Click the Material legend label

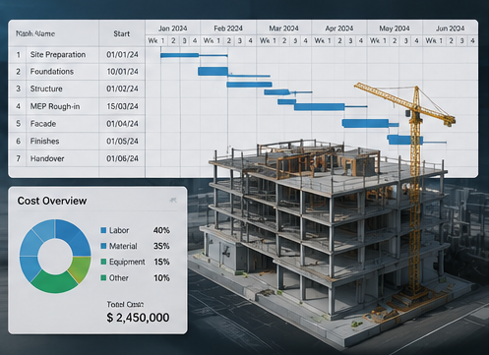point(123,246)
